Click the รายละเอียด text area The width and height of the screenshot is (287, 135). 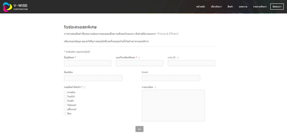(173, 105)
